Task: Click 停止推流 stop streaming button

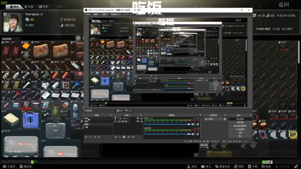Action: (x=240, y=119)
